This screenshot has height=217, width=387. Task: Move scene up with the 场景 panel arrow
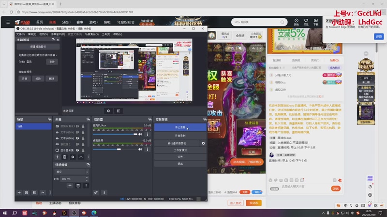point(43,192)
